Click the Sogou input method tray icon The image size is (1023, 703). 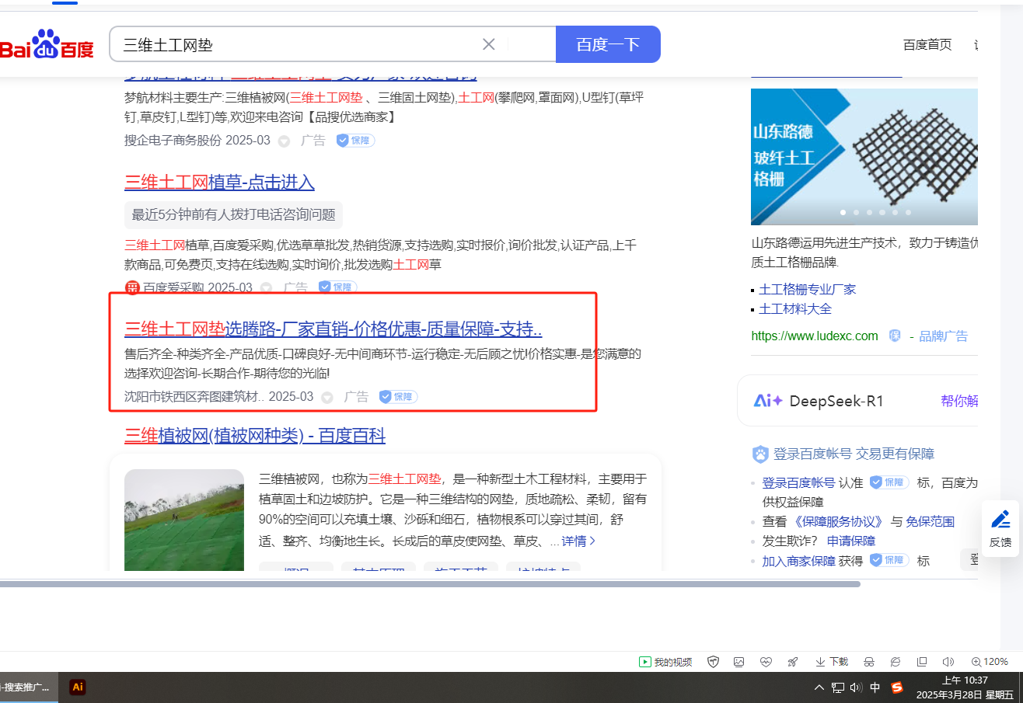pos(897,687)
